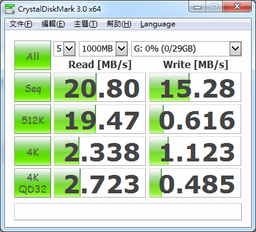
Task: Click the Write [MB/s] column header
Action: click(x=196, y=65)
